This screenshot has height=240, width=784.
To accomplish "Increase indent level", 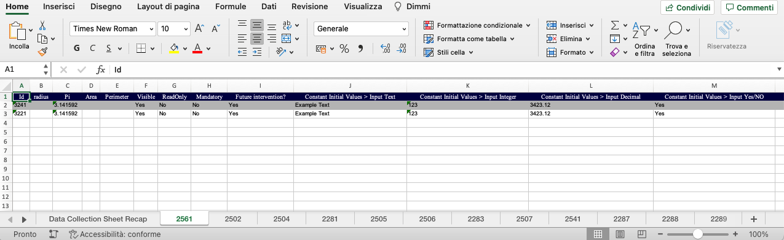I will (x=257, y=52).
